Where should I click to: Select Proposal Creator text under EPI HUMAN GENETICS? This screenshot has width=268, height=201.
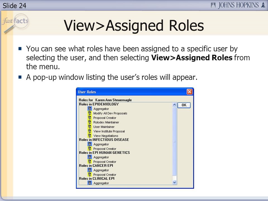click(x=105, y=162)
